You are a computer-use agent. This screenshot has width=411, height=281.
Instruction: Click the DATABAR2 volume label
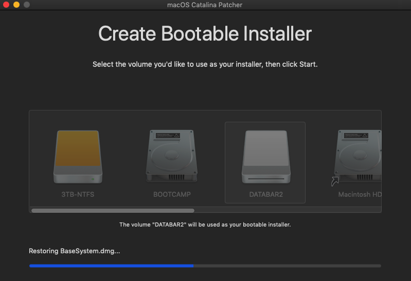pyautogui.click(x=266, y=195)
